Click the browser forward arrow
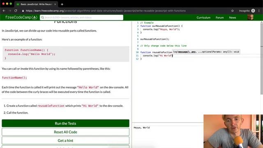The image size is (263, 148). (x=10, y=11)
